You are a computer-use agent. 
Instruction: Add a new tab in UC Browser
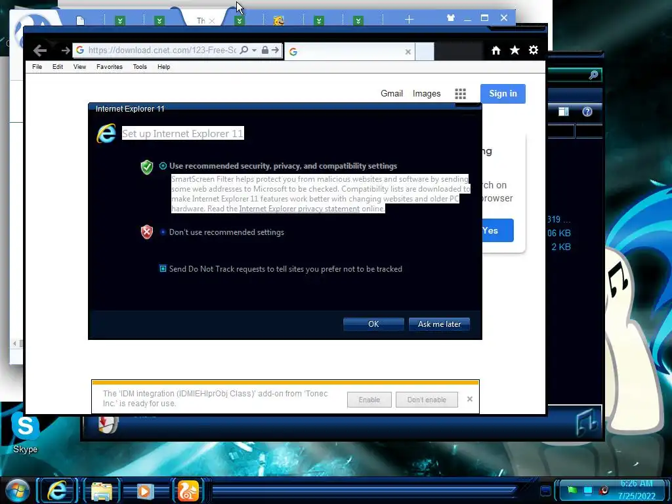(409, 19)
